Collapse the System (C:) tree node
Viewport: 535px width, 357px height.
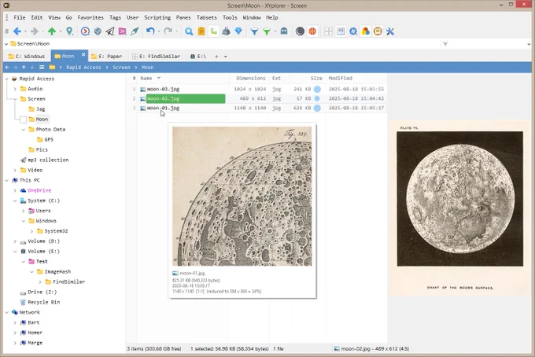pos(15,201)
